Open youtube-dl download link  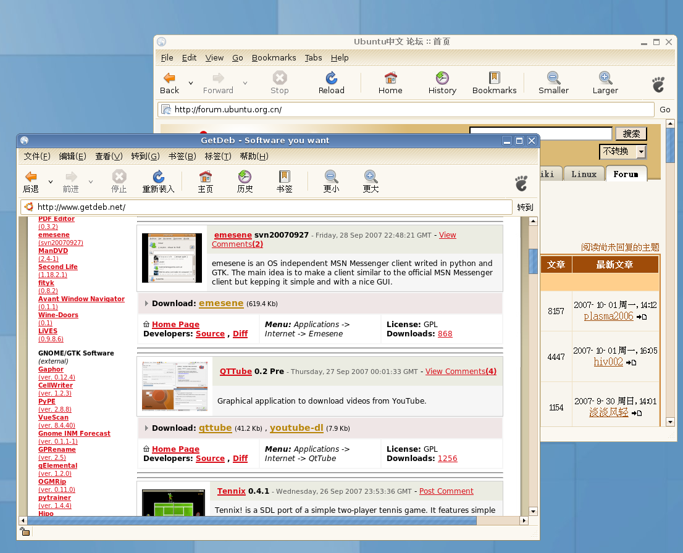296,428
